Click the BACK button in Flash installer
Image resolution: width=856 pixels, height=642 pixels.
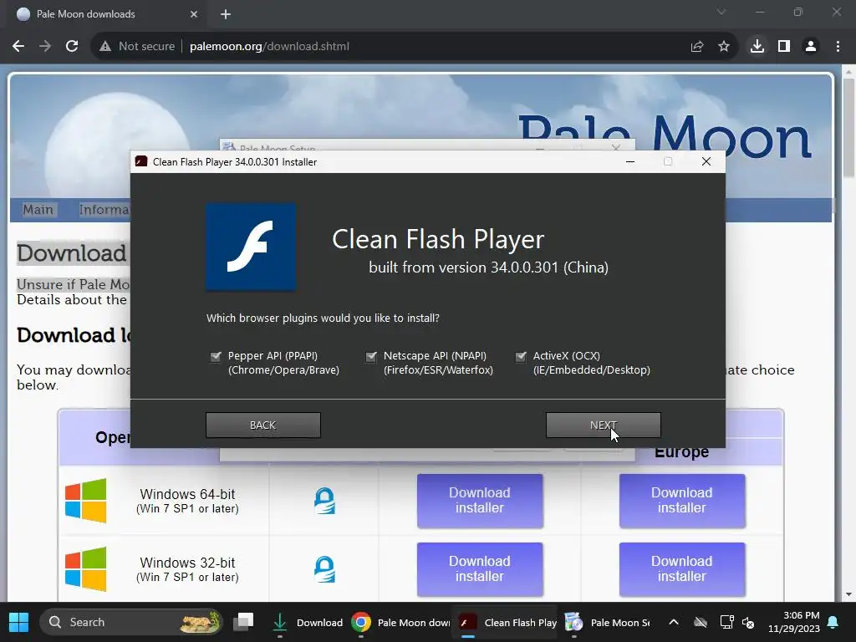[x=263, y=425]
